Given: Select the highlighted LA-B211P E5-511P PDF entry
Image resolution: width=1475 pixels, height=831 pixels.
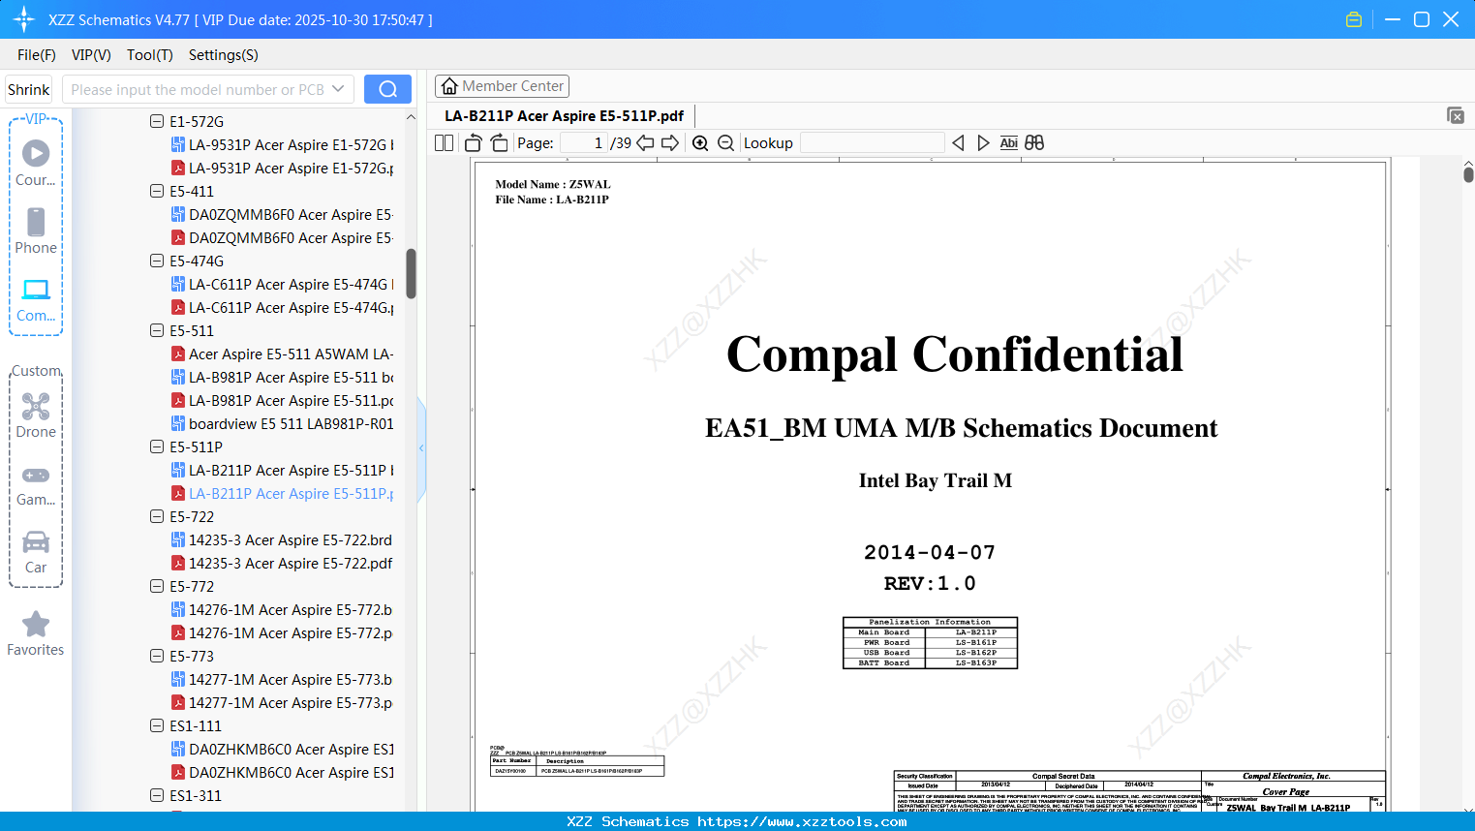Looking at the screenshot, I should tap(282, 494).
